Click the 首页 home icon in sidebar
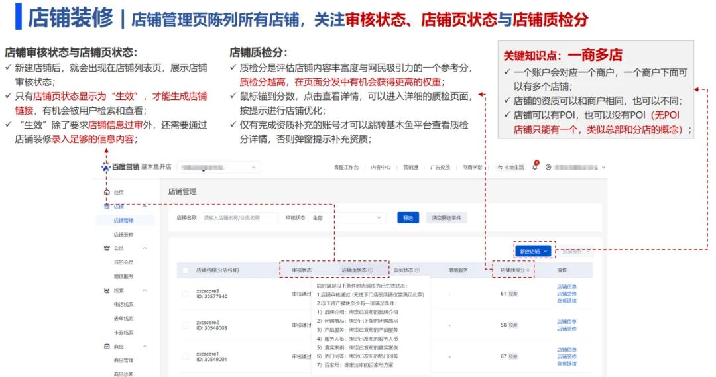 pyautogui.click(x=107, y=192)
